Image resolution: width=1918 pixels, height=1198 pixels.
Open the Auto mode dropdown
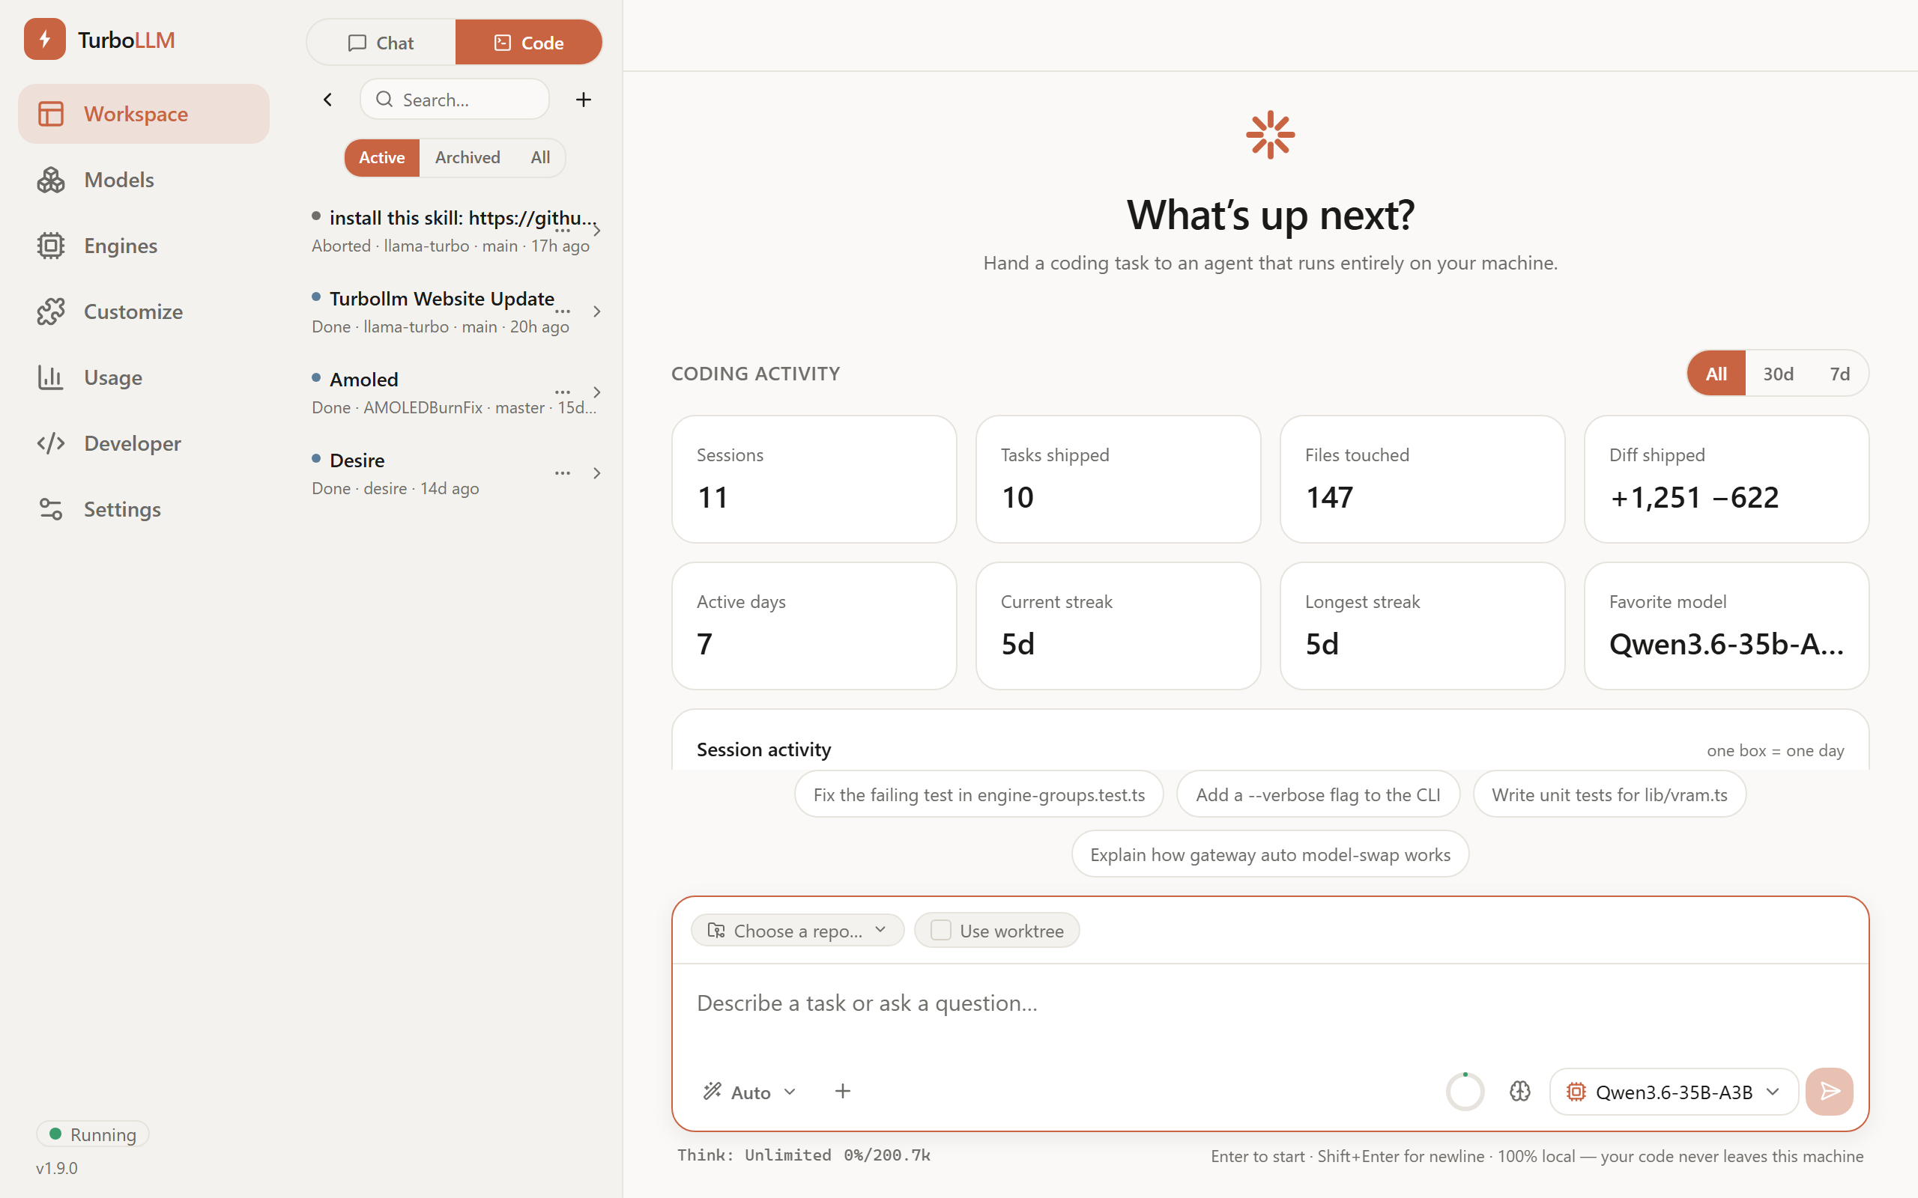click(750, 1092)
